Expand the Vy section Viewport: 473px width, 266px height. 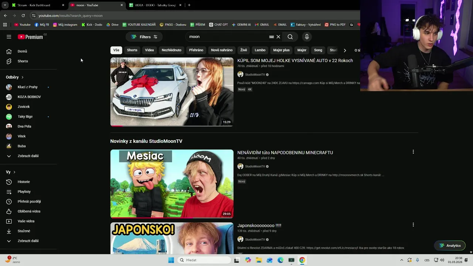(x=11, y=172)
